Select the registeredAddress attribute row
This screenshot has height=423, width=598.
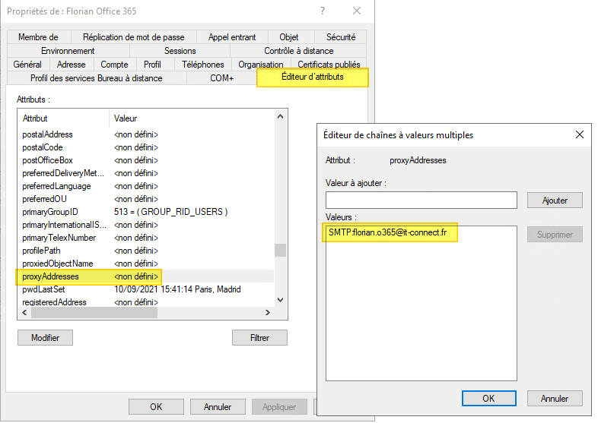pyautogui.click(x=146, y=302)
